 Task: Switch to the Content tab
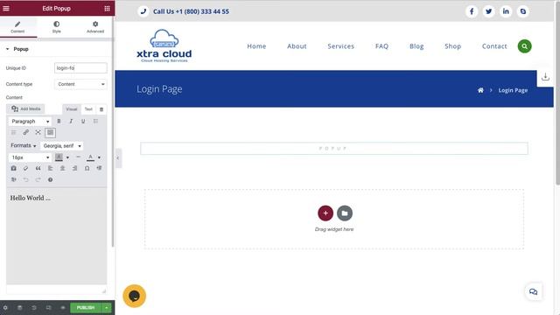[x=17, y=27]
